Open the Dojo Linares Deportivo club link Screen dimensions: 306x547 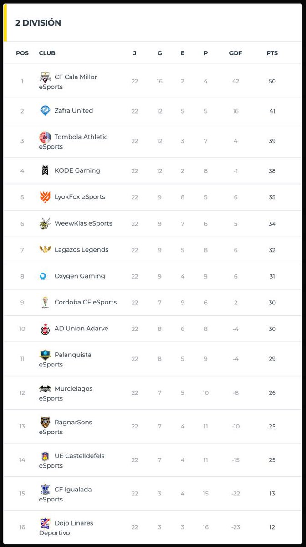coord(66,528)
